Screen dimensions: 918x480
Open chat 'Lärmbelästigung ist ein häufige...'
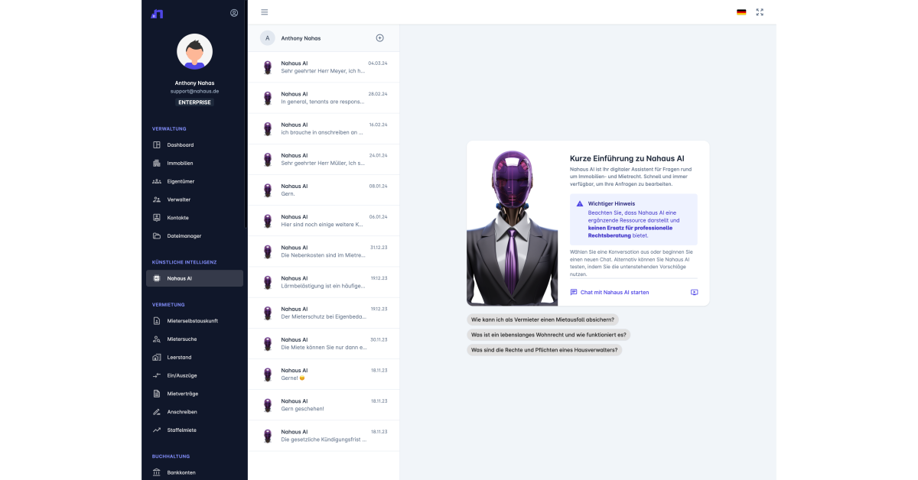click(324, 282)
